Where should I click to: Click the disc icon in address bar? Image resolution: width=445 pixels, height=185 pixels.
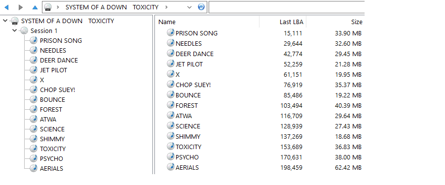pos(48,7)
